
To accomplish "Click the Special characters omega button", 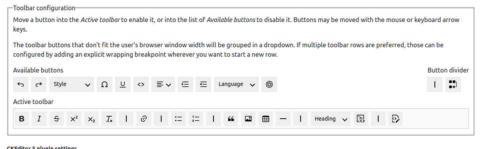I will (105, 84).
